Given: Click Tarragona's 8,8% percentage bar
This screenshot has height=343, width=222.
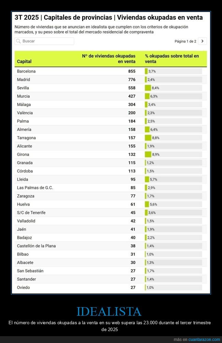Looking at the screenshot, I should point(148,138).
